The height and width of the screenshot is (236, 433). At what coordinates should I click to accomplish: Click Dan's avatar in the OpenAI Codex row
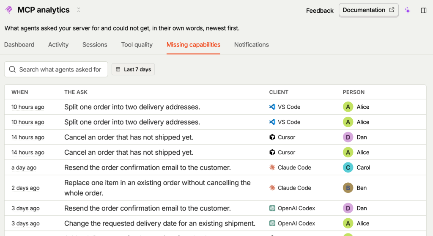pos(348,209)
